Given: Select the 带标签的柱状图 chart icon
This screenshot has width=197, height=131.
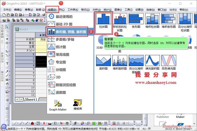Looking at the screenshot, I should [x=120, y=19].
